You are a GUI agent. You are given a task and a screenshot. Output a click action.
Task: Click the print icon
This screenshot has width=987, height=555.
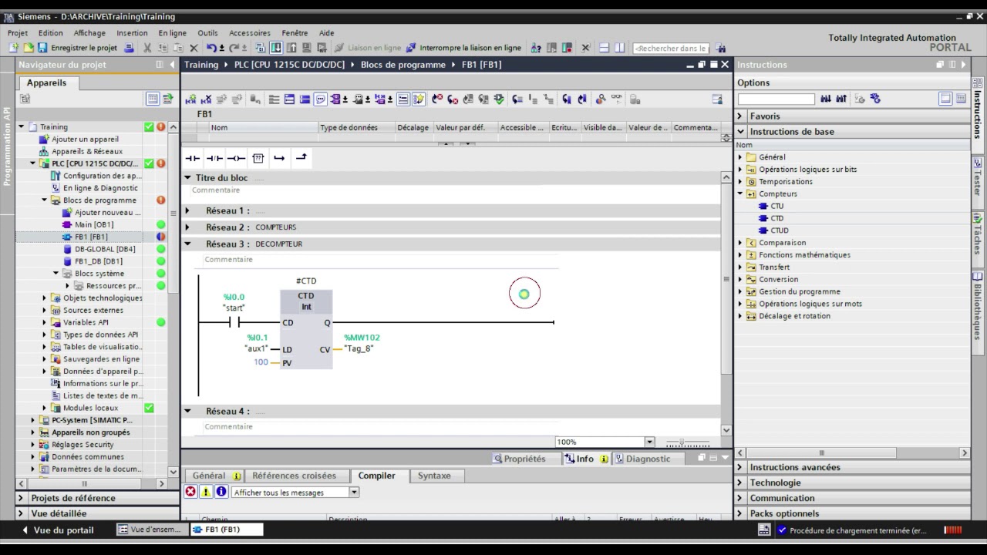pos(129,48)
